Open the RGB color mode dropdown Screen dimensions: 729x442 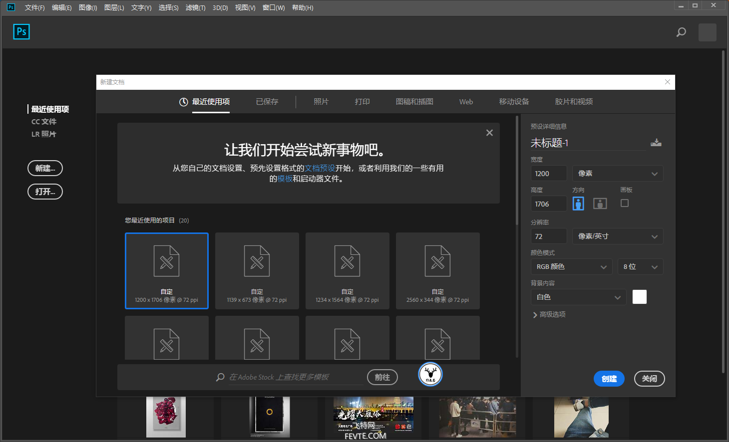(571, 267)
